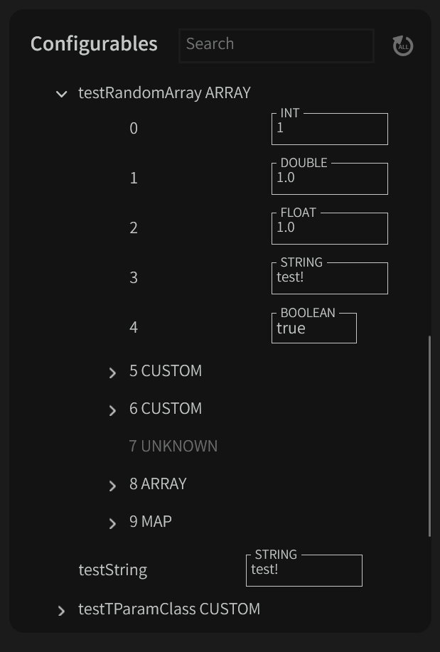The height and width of the screenshot is (652, 440).
Task: Collapse the testRandomArray ARRAY node
Action: (62, 94)
